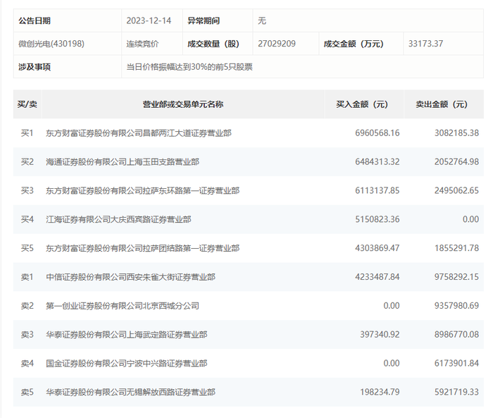This screenshot has height=418, width=493.
Task: Select the text 当日价格振幅达到30%的前5只股票
Action: 189,67
